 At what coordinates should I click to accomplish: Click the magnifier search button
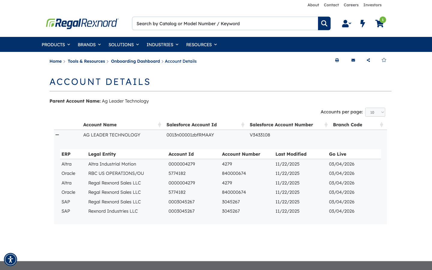(324, 23)
